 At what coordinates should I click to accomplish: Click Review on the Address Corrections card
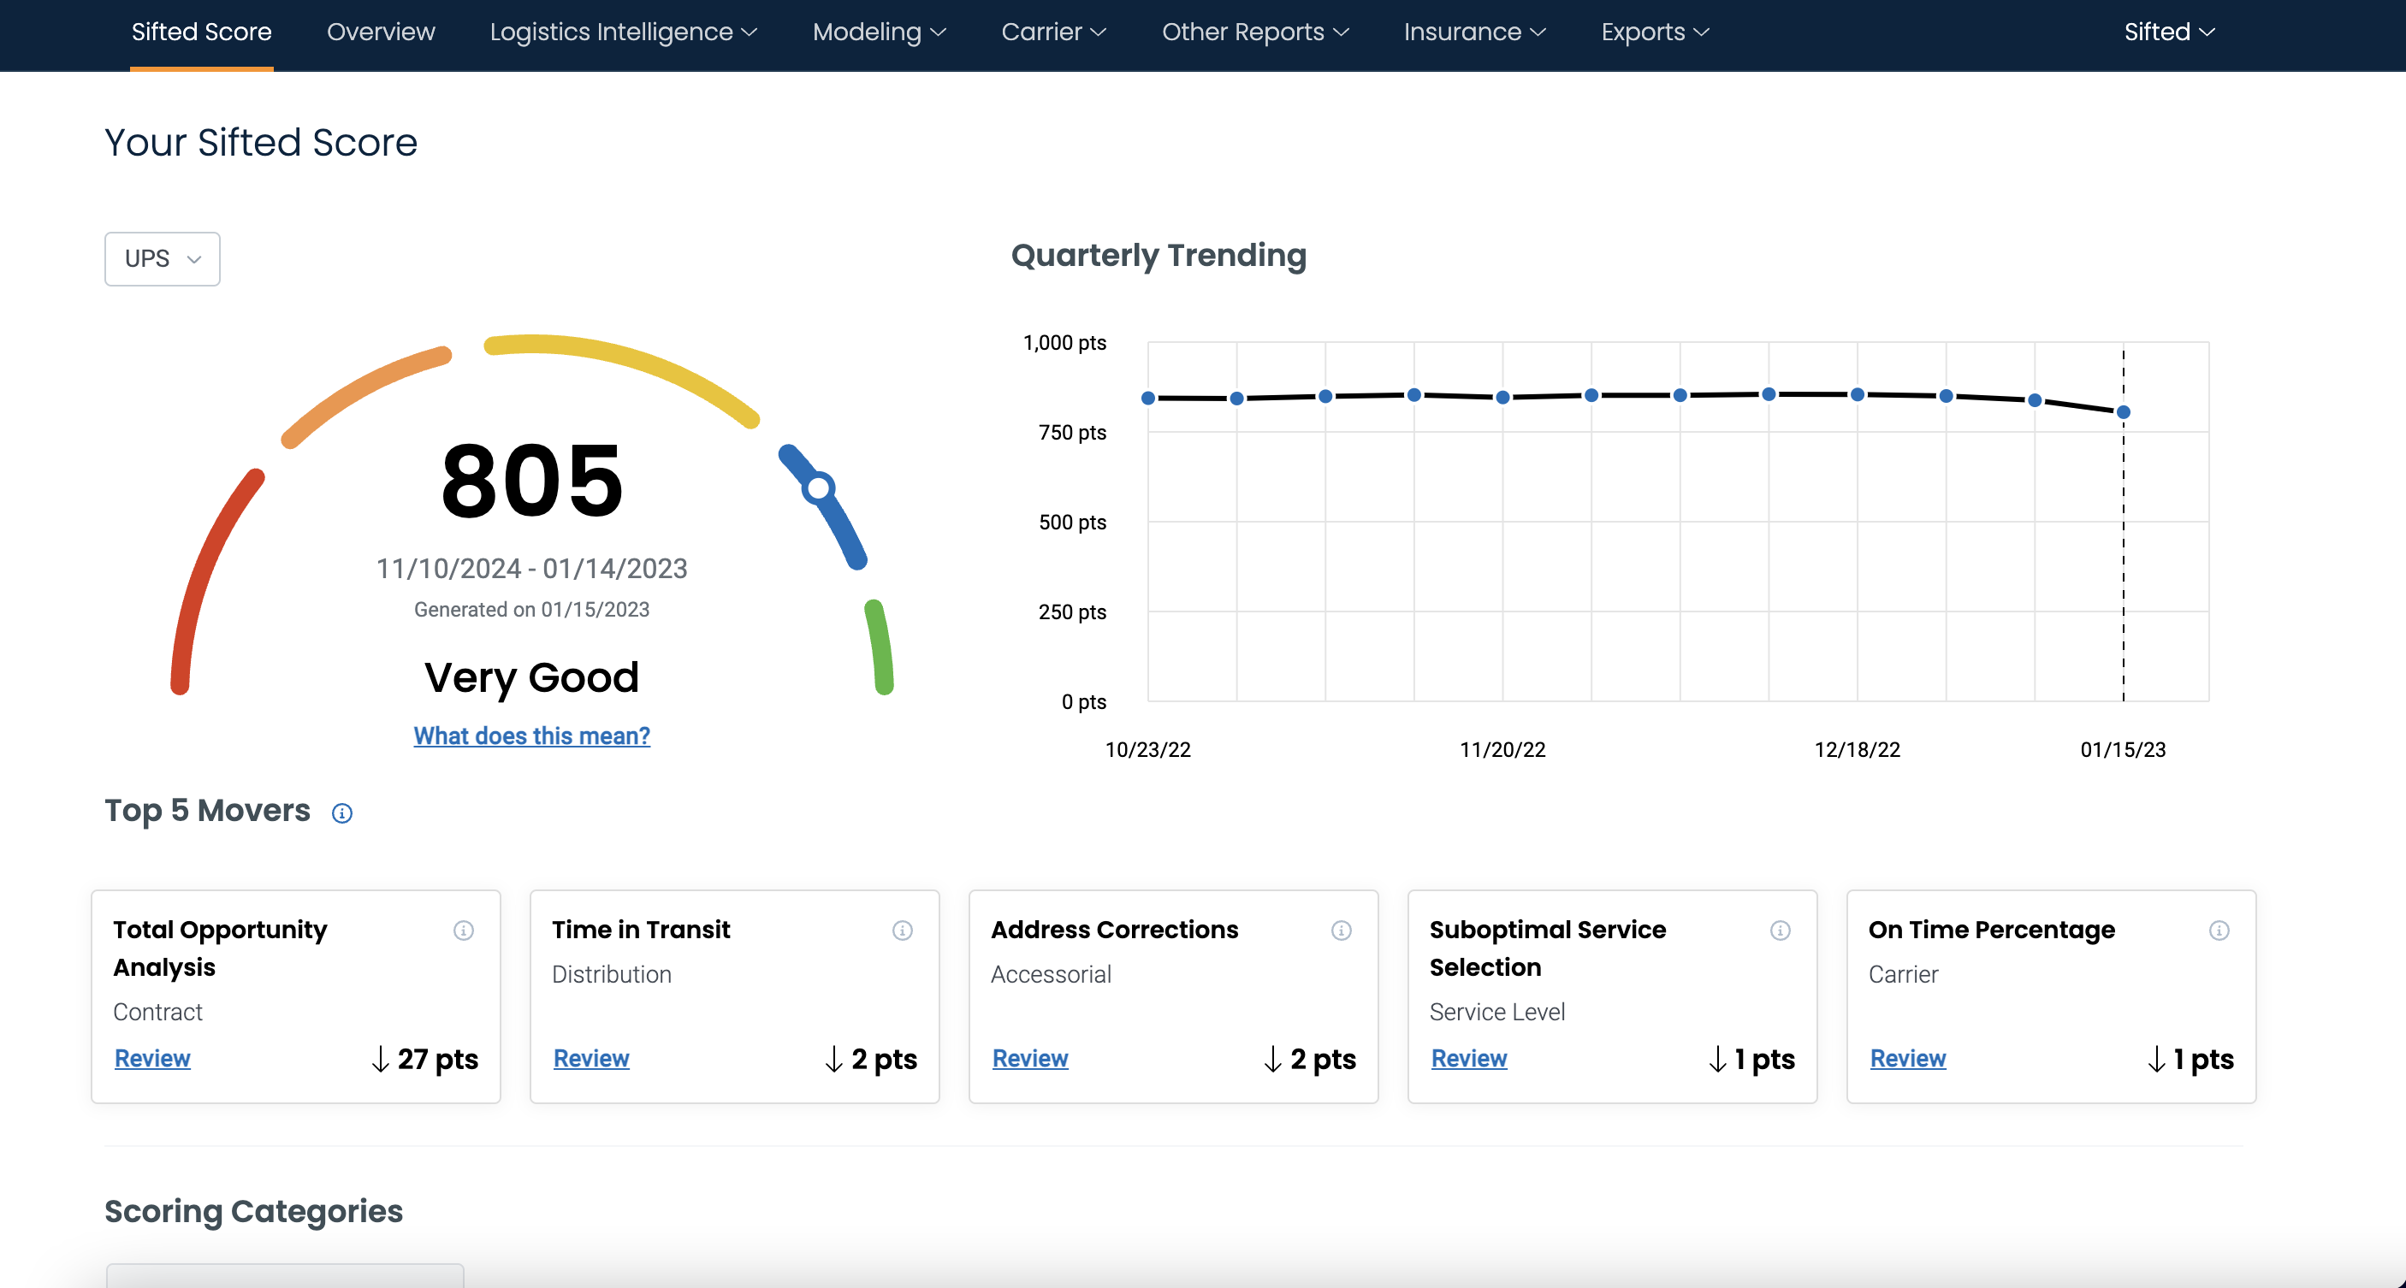click(x=1029, y=1057)
